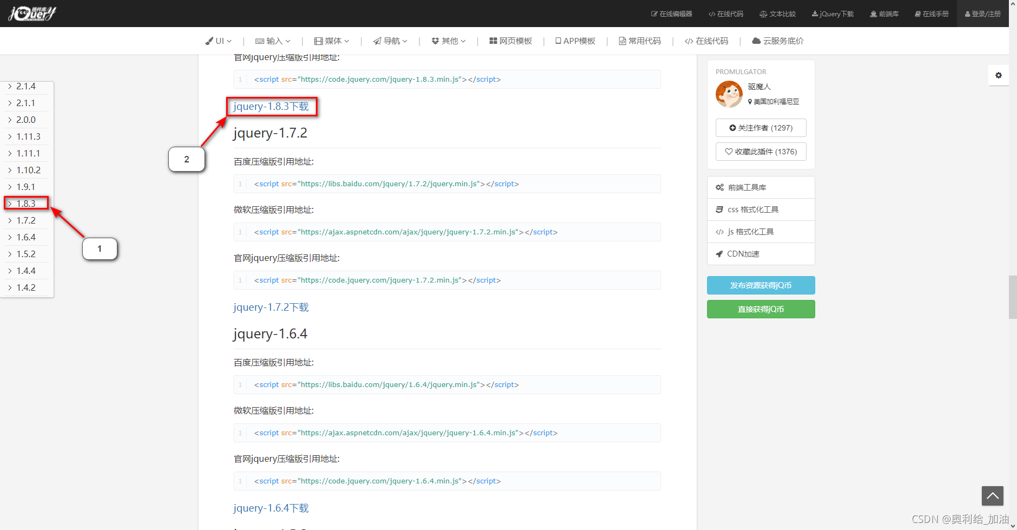The height and width of the screenshot is (530, 1017).
Task: Click the cloud icon beside 云服务底价
Action: coord(757,41)
